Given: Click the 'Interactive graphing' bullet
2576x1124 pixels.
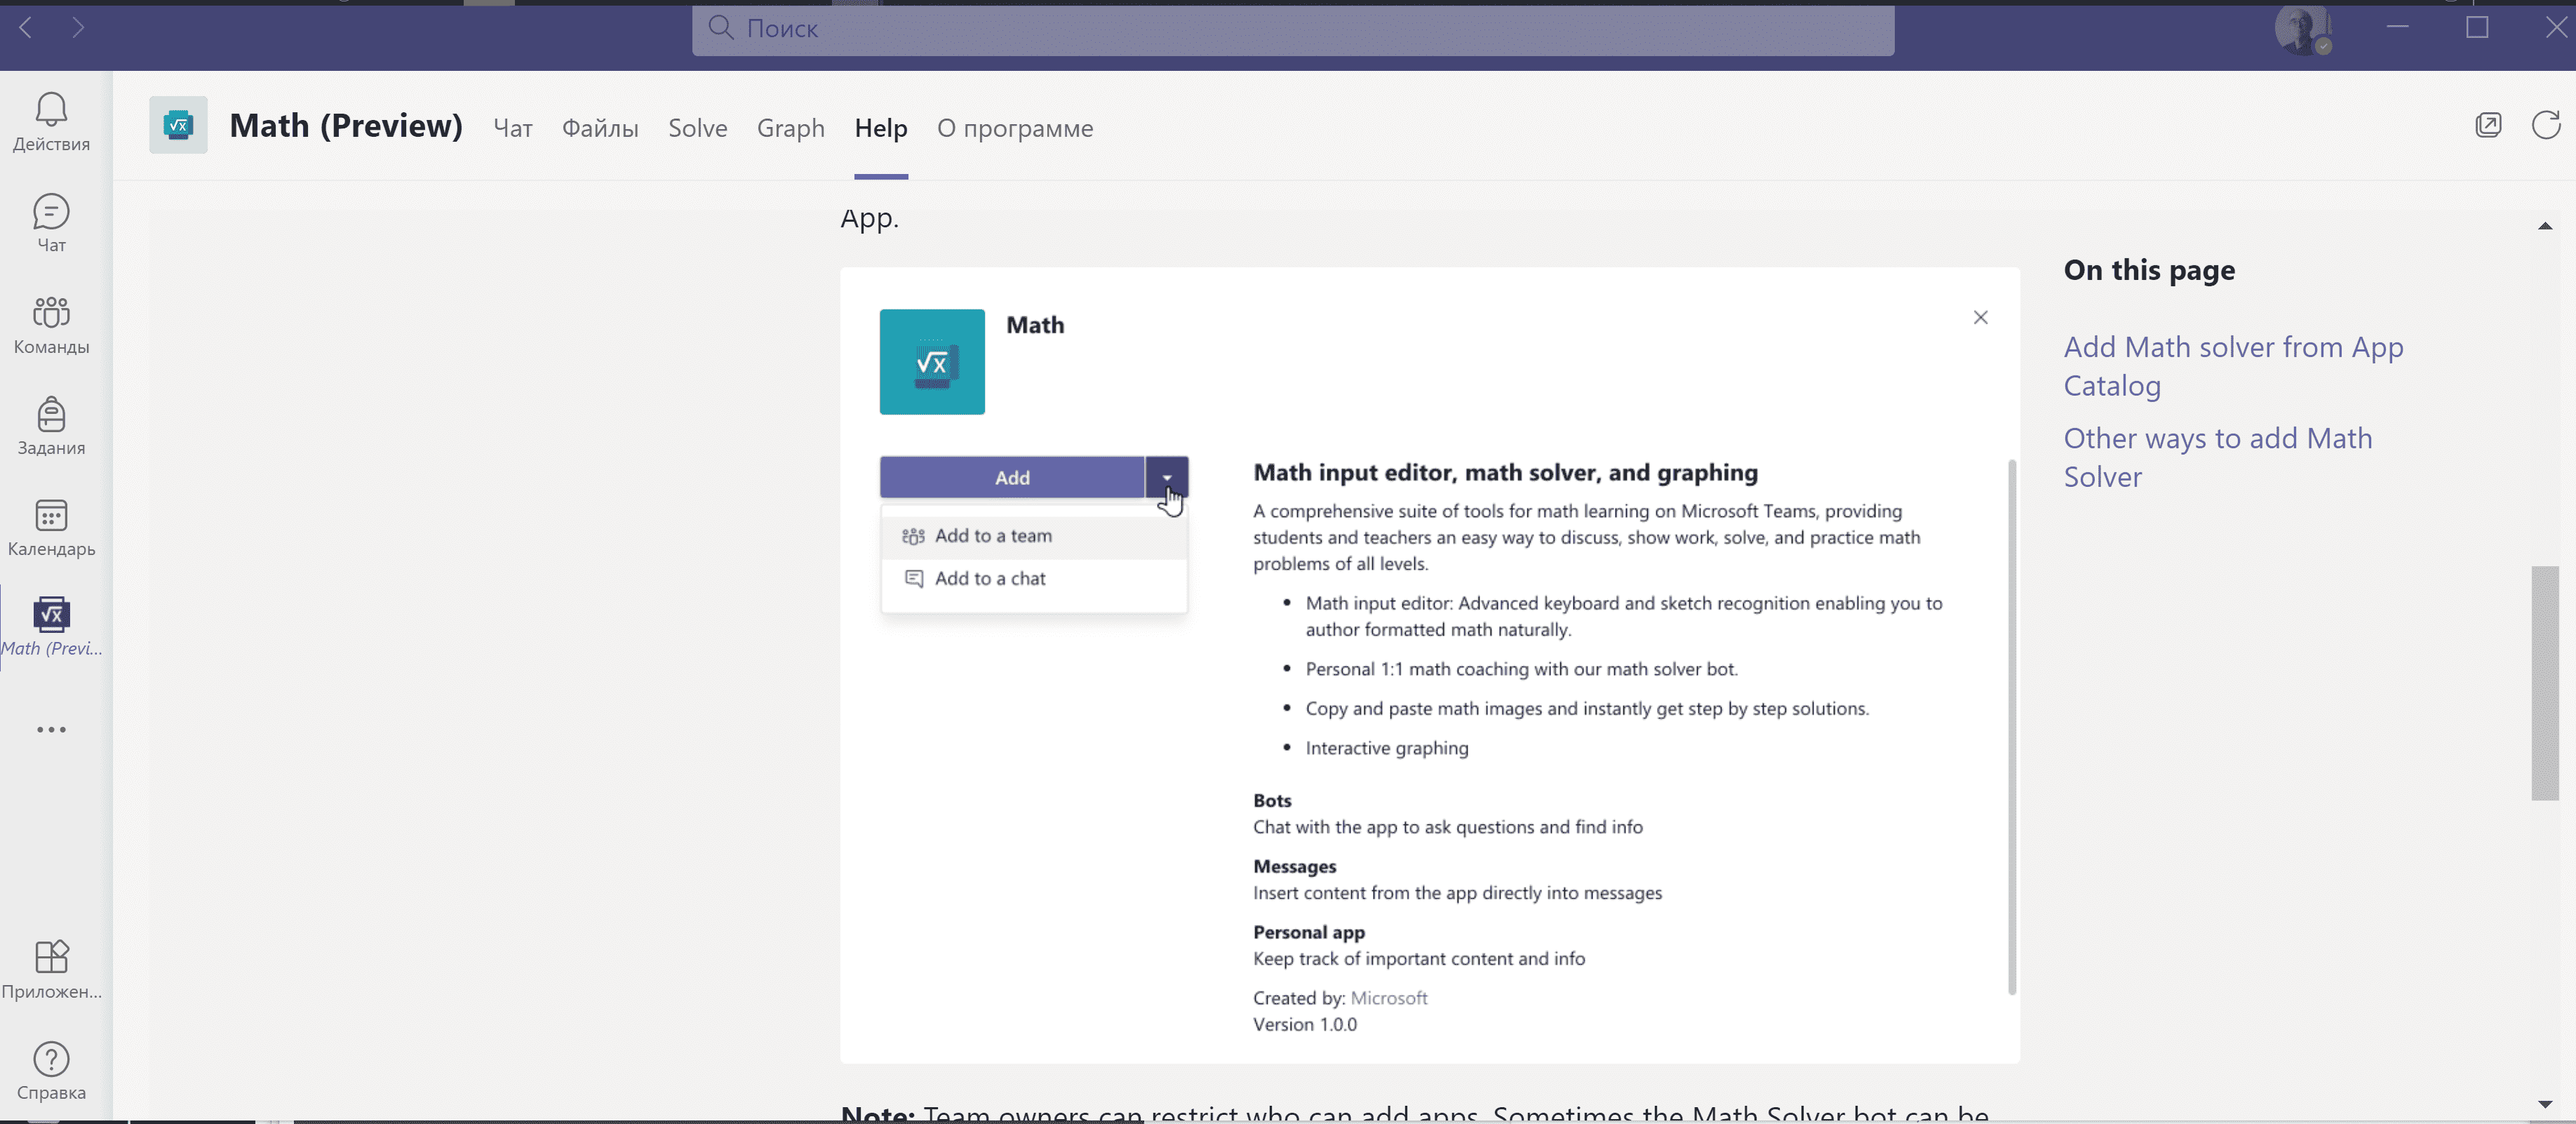Looking at the screenshot, I should [1387, 748].
